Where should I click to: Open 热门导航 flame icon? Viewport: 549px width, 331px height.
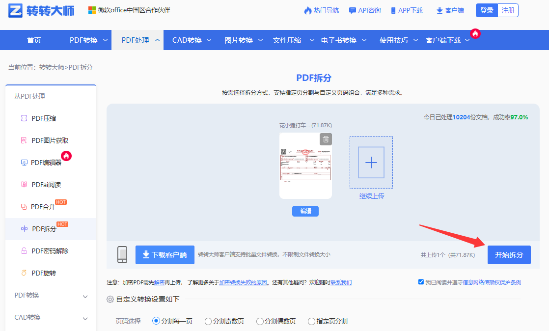pos(308,10)
